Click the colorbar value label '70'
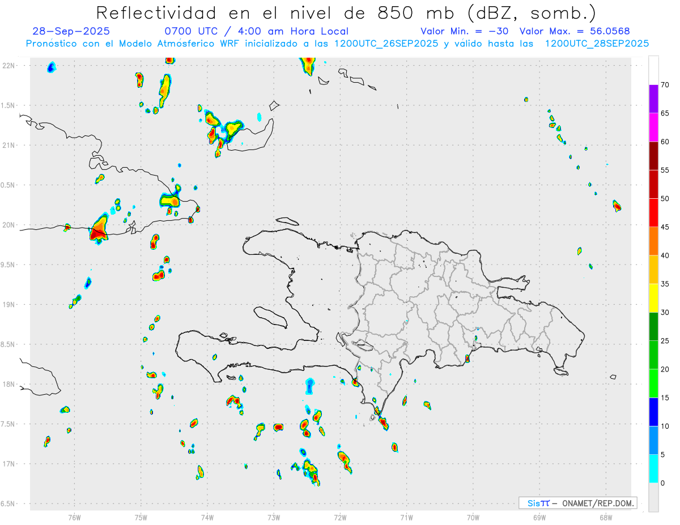This screenshot has height=525, width=680. point(665,85)
